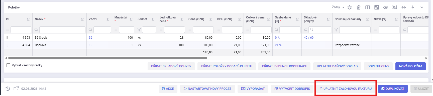
Task: Open Zboží link 19
Action: pyautogui.click(x=91, y=45)
